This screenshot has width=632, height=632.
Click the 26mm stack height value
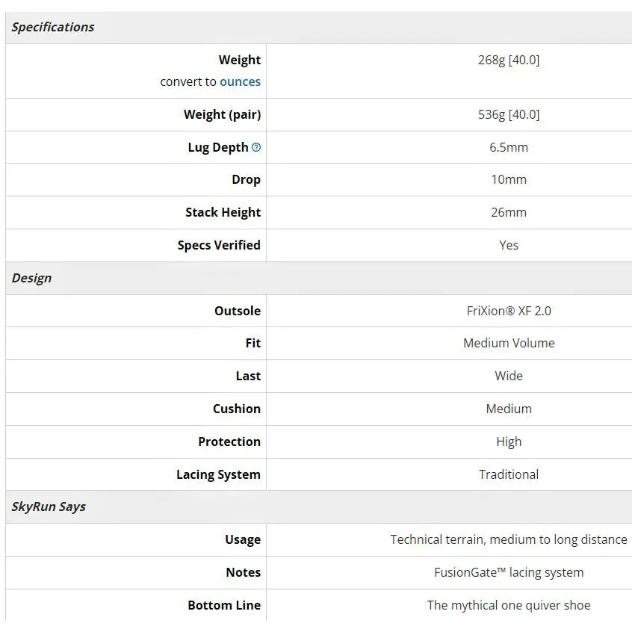pyautogui.click(x=509, y=212)
